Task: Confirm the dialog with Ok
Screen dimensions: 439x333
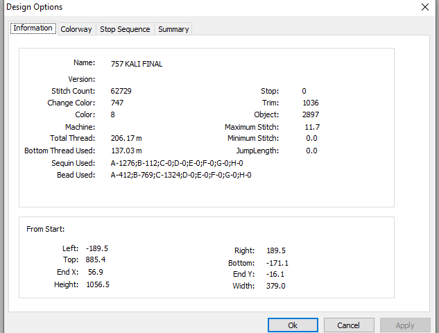Action: [293, 325]
